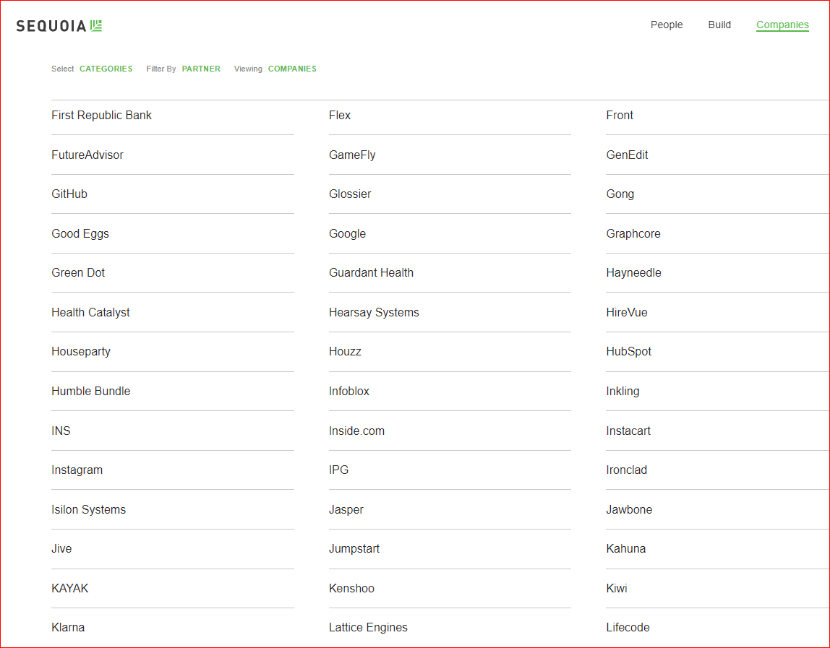The height and width of the screenshot is (648, 830).
Task: View Health Catalyst details
Action: click(x=90, y=313)
